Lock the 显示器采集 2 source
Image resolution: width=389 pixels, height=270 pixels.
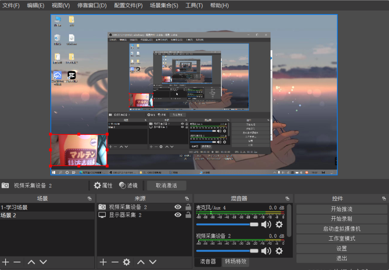[188, 215]
